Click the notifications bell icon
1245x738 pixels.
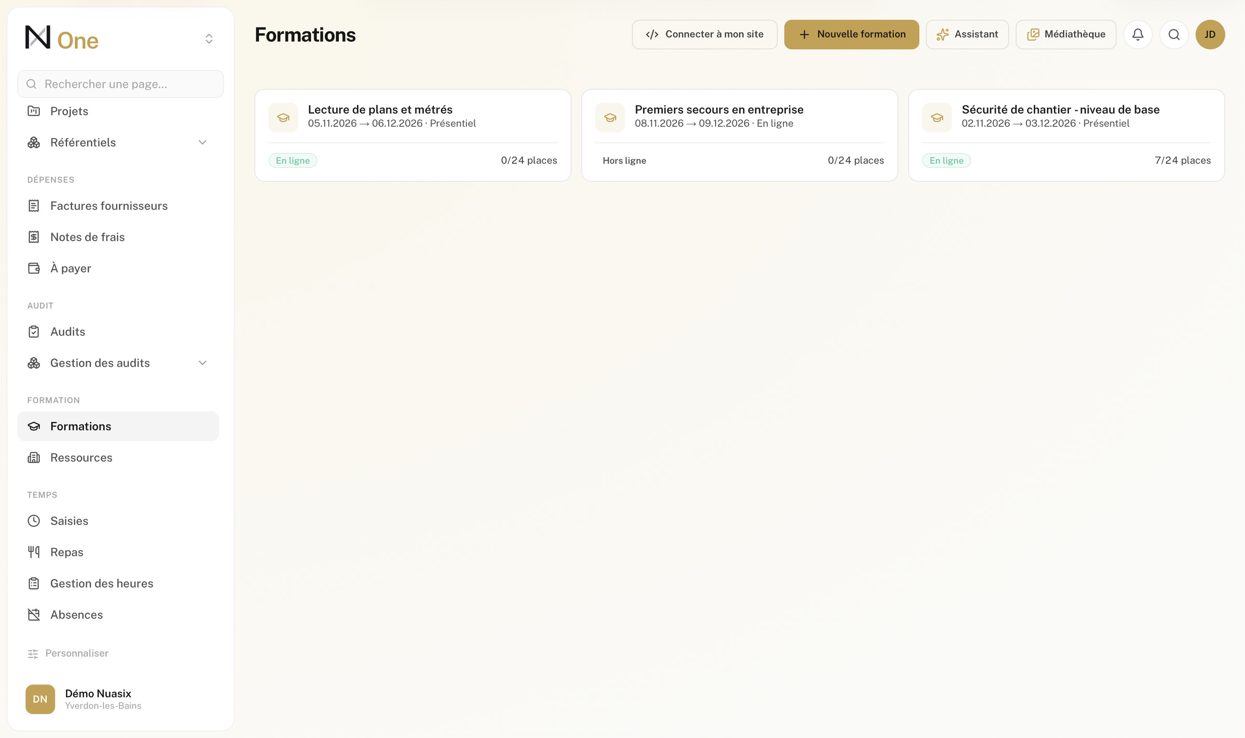tap(1138, 34)
